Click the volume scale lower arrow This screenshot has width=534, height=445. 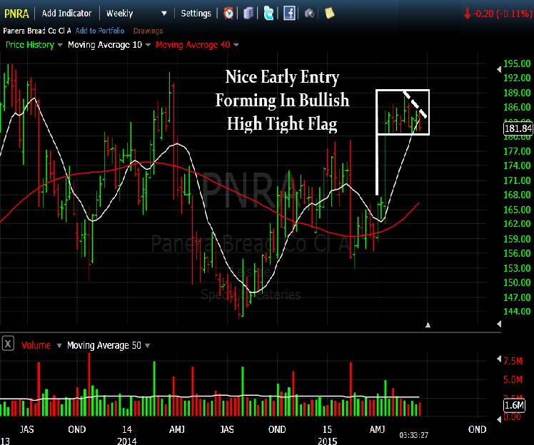click(x=499, y=419)
